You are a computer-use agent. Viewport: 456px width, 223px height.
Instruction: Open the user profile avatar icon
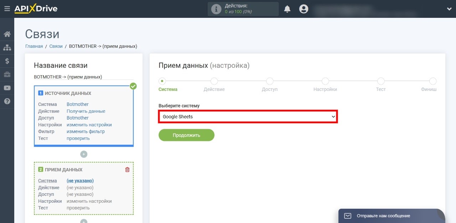[304, 9]
